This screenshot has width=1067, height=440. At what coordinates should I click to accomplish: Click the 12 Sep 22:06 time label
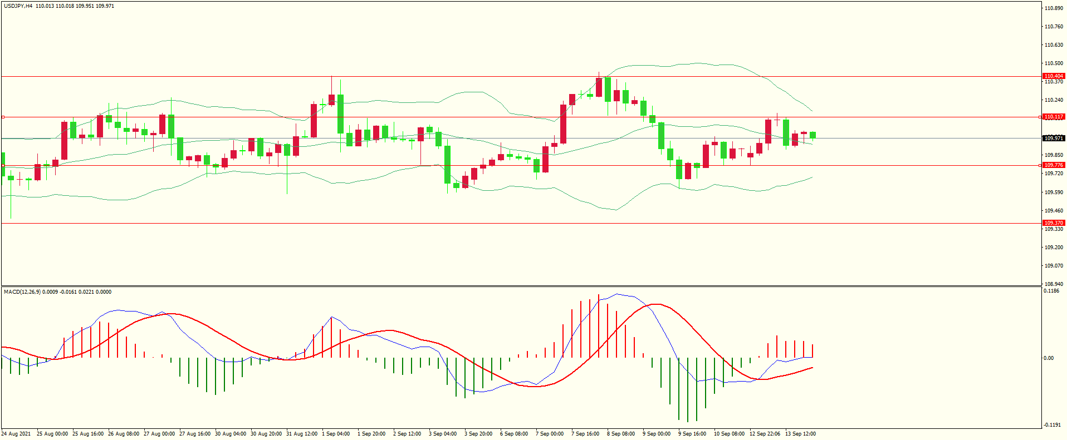tap(765, 434)
